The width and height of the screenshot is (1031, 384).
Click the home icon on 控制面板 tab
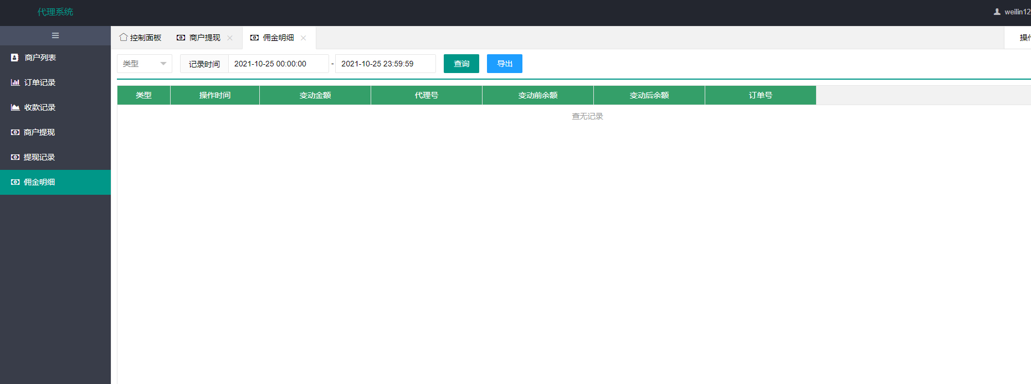coord(124,37)
